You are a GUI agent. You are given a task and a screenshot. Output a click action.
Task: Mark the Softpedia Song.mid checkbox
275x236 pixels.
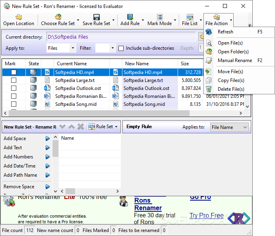14,104
